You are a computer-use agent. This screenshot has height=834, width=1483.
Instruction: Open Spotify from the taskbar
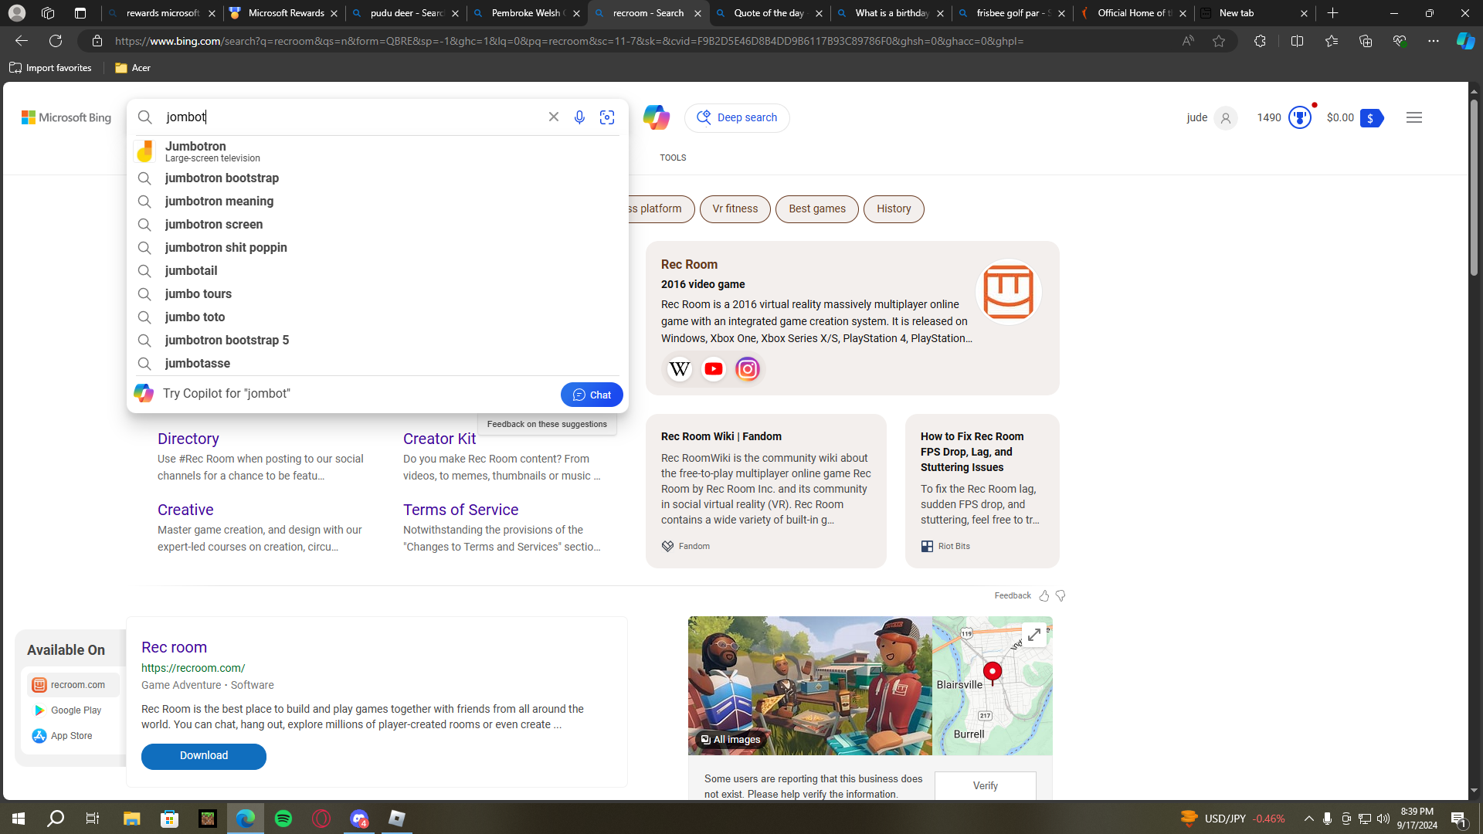coord(283,819)
